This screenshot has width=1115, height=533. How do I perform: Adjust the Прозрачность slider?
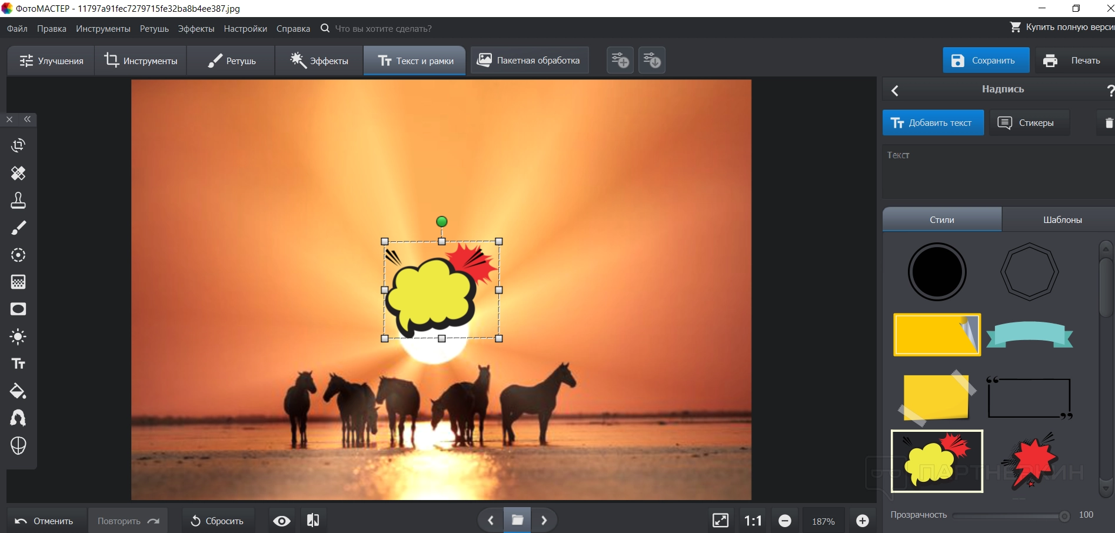[1011, 516]
